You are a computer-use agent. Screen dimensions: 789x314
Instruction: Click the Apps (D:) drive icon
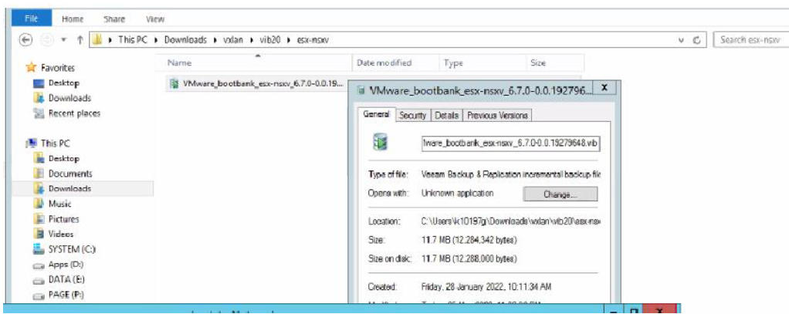(x=39, y=265)
